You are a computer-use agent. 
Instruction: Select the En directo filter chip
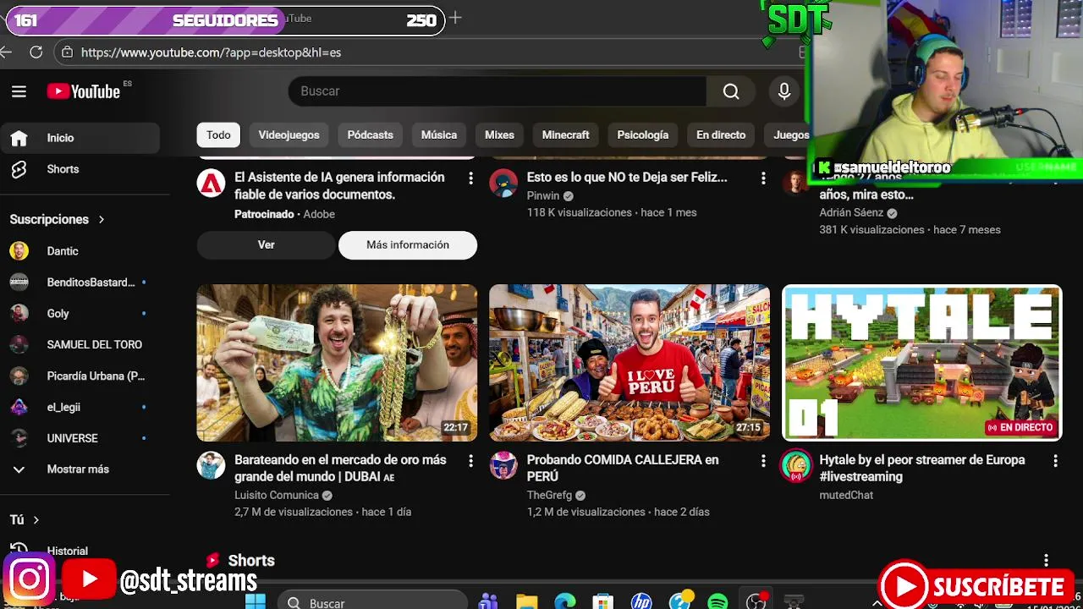point(721,134)
